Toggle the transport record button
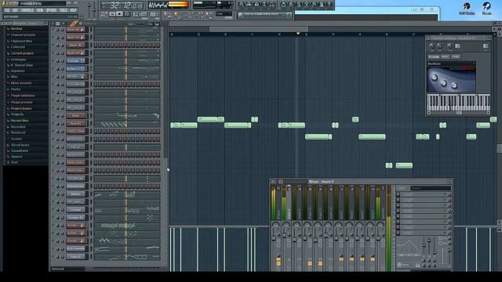 (127, 14)
